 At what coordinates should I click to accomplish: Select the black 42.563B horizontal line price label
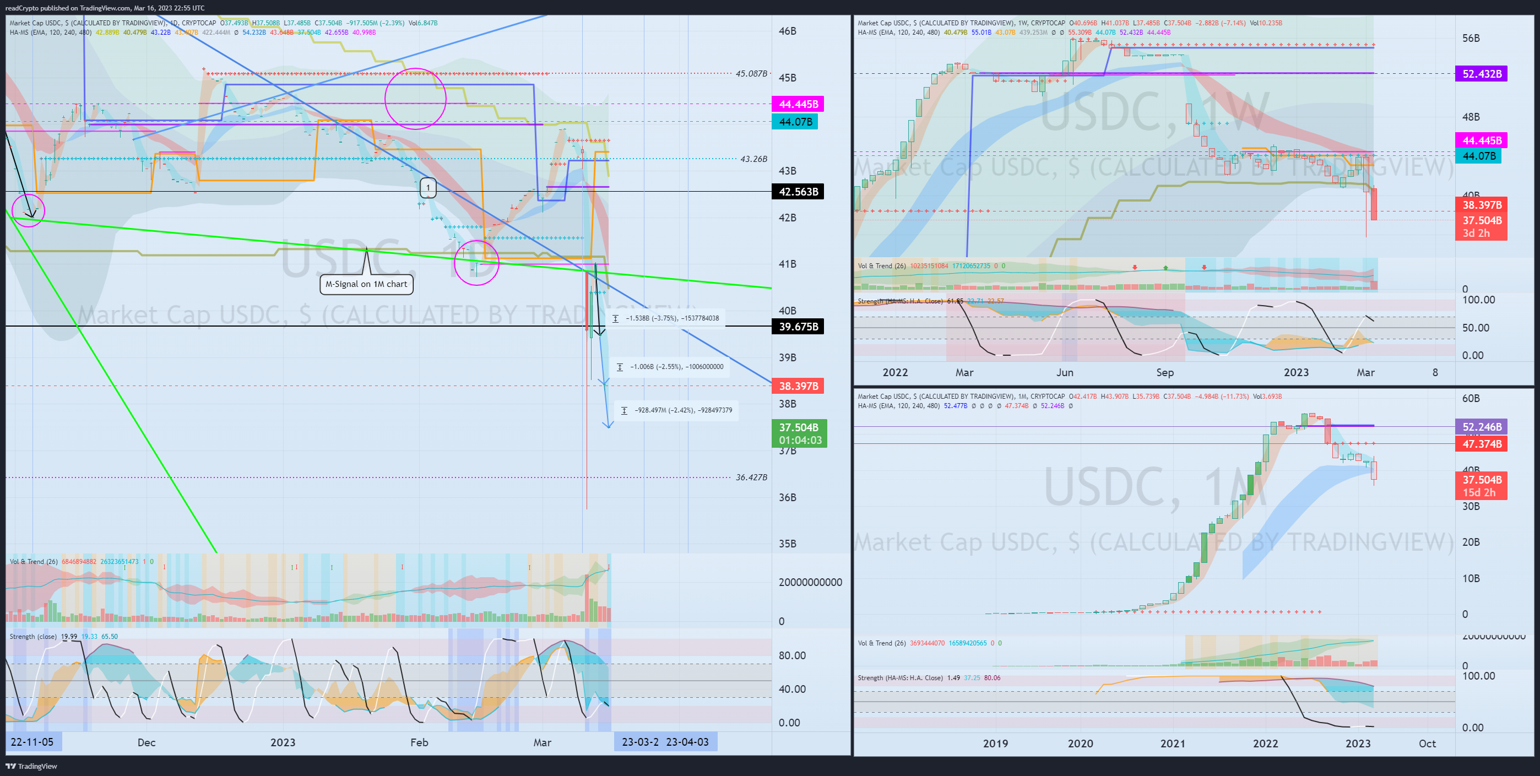(798, 192)
